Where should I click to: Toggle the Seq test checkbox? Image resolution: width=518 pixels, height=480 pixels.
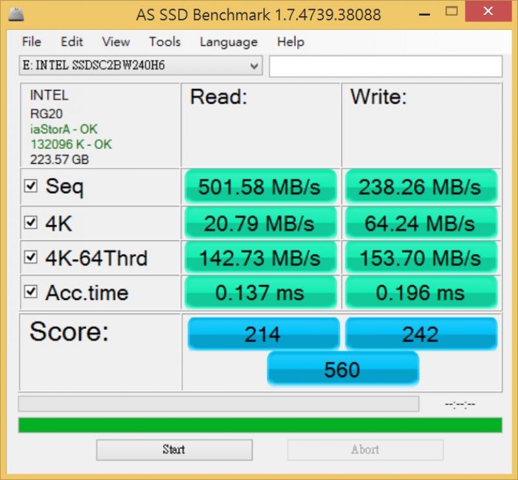(30, 186)
